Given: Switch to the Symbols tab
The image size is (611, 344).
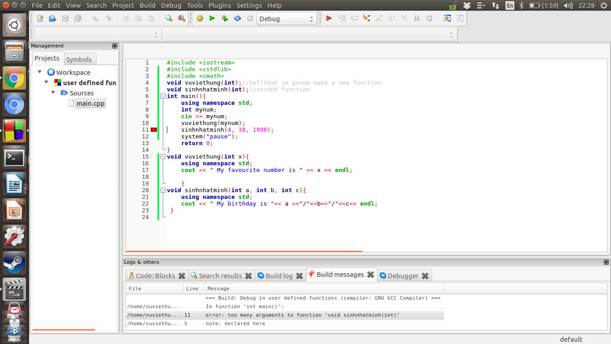Looking at the screenshot, I should pos(79,59).
